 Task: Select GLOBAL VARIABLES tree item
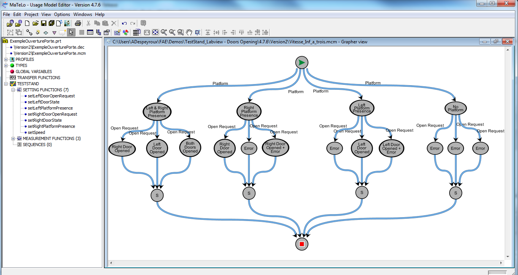(33, 72)
